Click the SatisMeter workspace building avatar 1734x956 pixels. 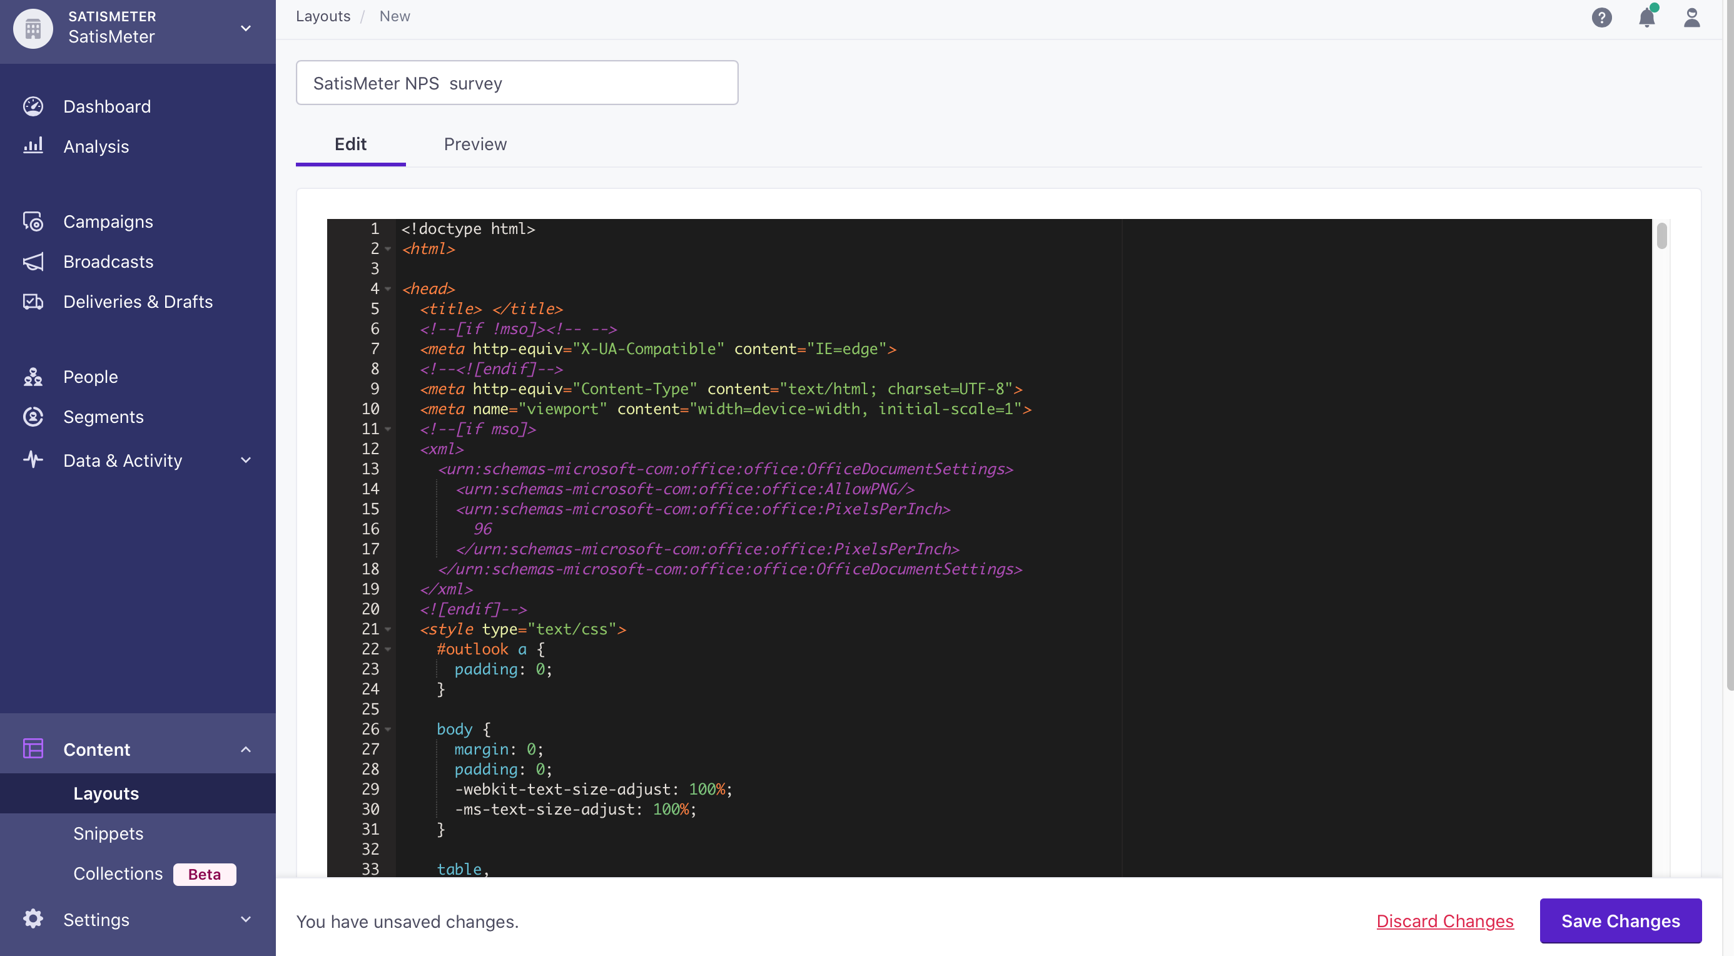[33, 28]
